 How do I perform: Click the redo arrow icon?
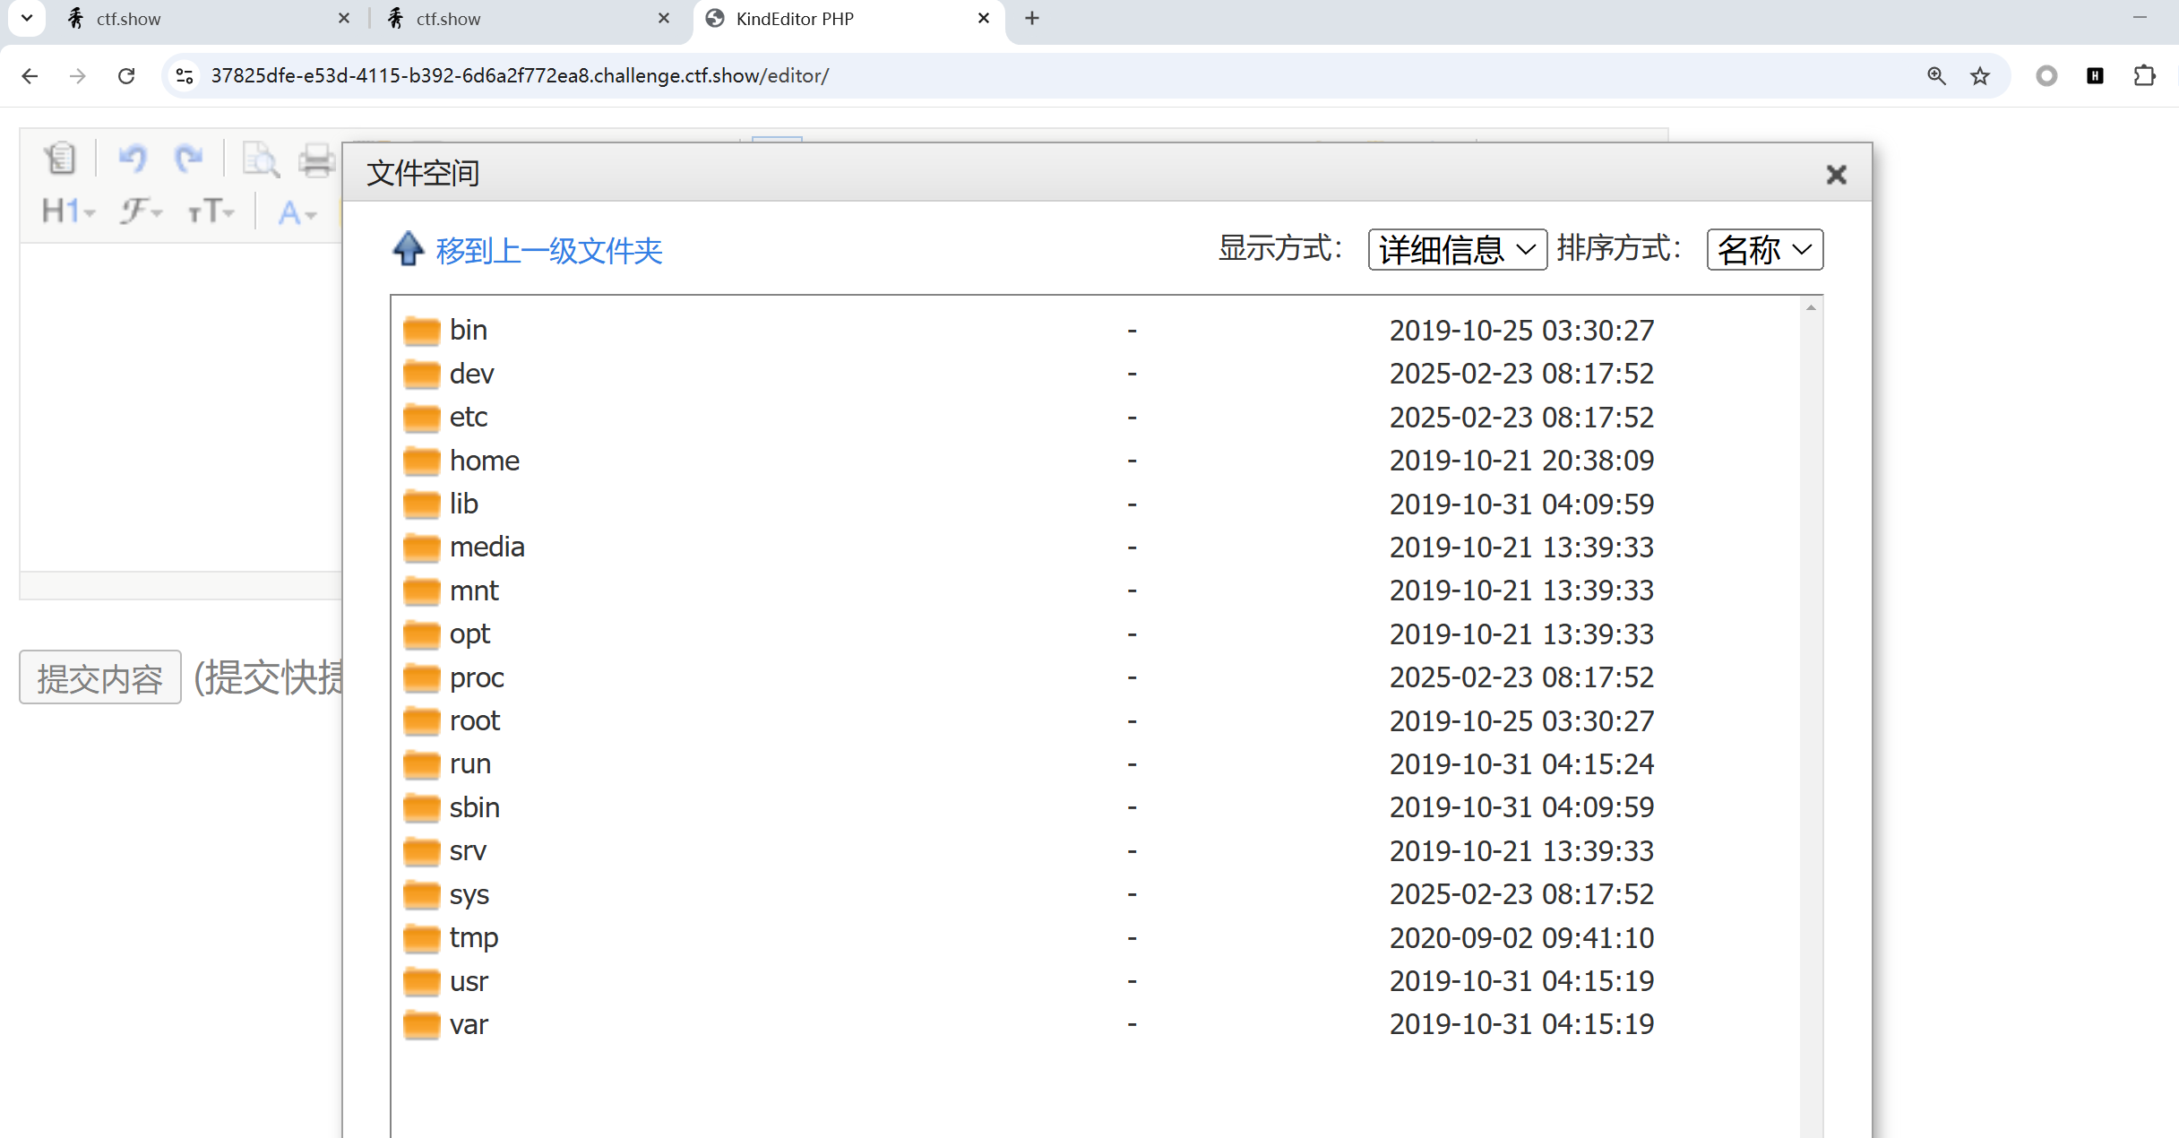[188, 159]
